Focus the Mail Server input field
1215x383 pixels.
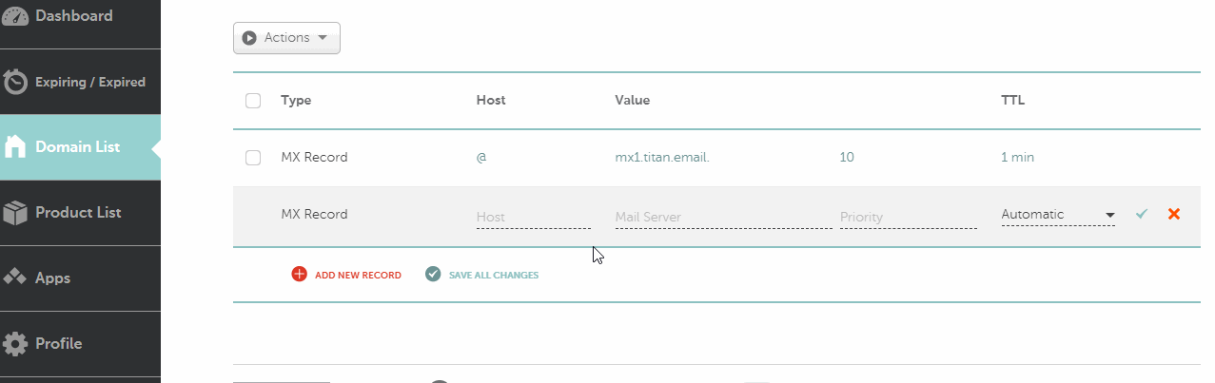click(724, 218)
